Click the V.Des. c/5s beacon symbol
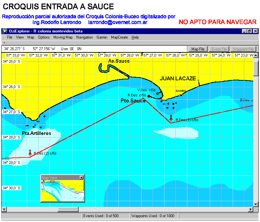 [x=158, y=93]
